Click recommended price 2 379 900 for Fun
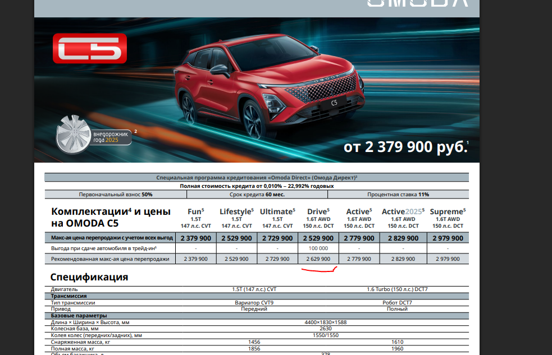 [x=196, y=259]
